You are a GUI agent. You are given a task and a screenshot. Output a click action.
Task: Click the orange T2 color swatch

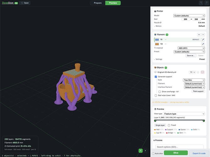click(157, 44)
